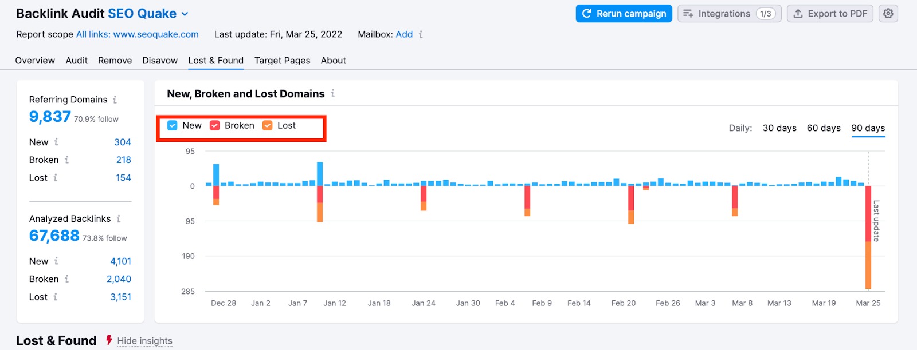This screenshot has height=350, width=917.
Task: Uncheck the New domains checkbox
Action: point(173,126)
